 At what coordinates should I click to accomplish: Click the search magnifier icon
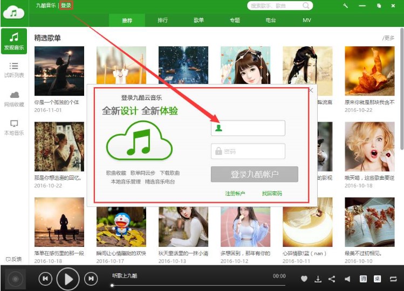306,5
